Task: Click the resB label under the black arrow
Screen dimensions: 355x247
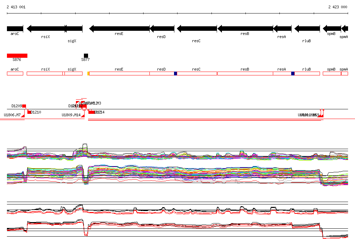Action: (x=245, y=34)
